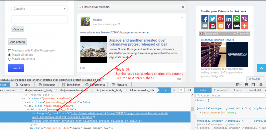Expand the joms-media__thumbnail div node
The image size is (266, 130).
tap(25, 102)
